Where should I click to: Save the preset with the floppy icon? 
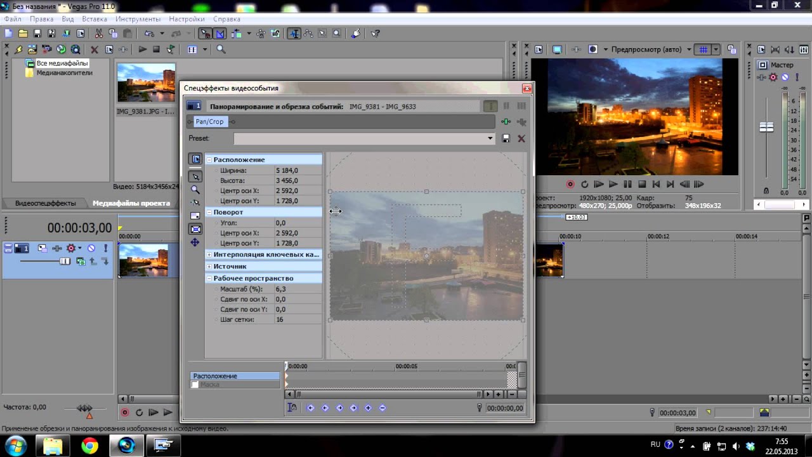[x=506, y=138]
